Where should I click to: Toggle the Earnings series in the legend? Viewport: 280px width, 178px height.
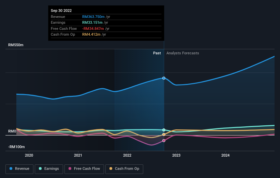point(49,169)
